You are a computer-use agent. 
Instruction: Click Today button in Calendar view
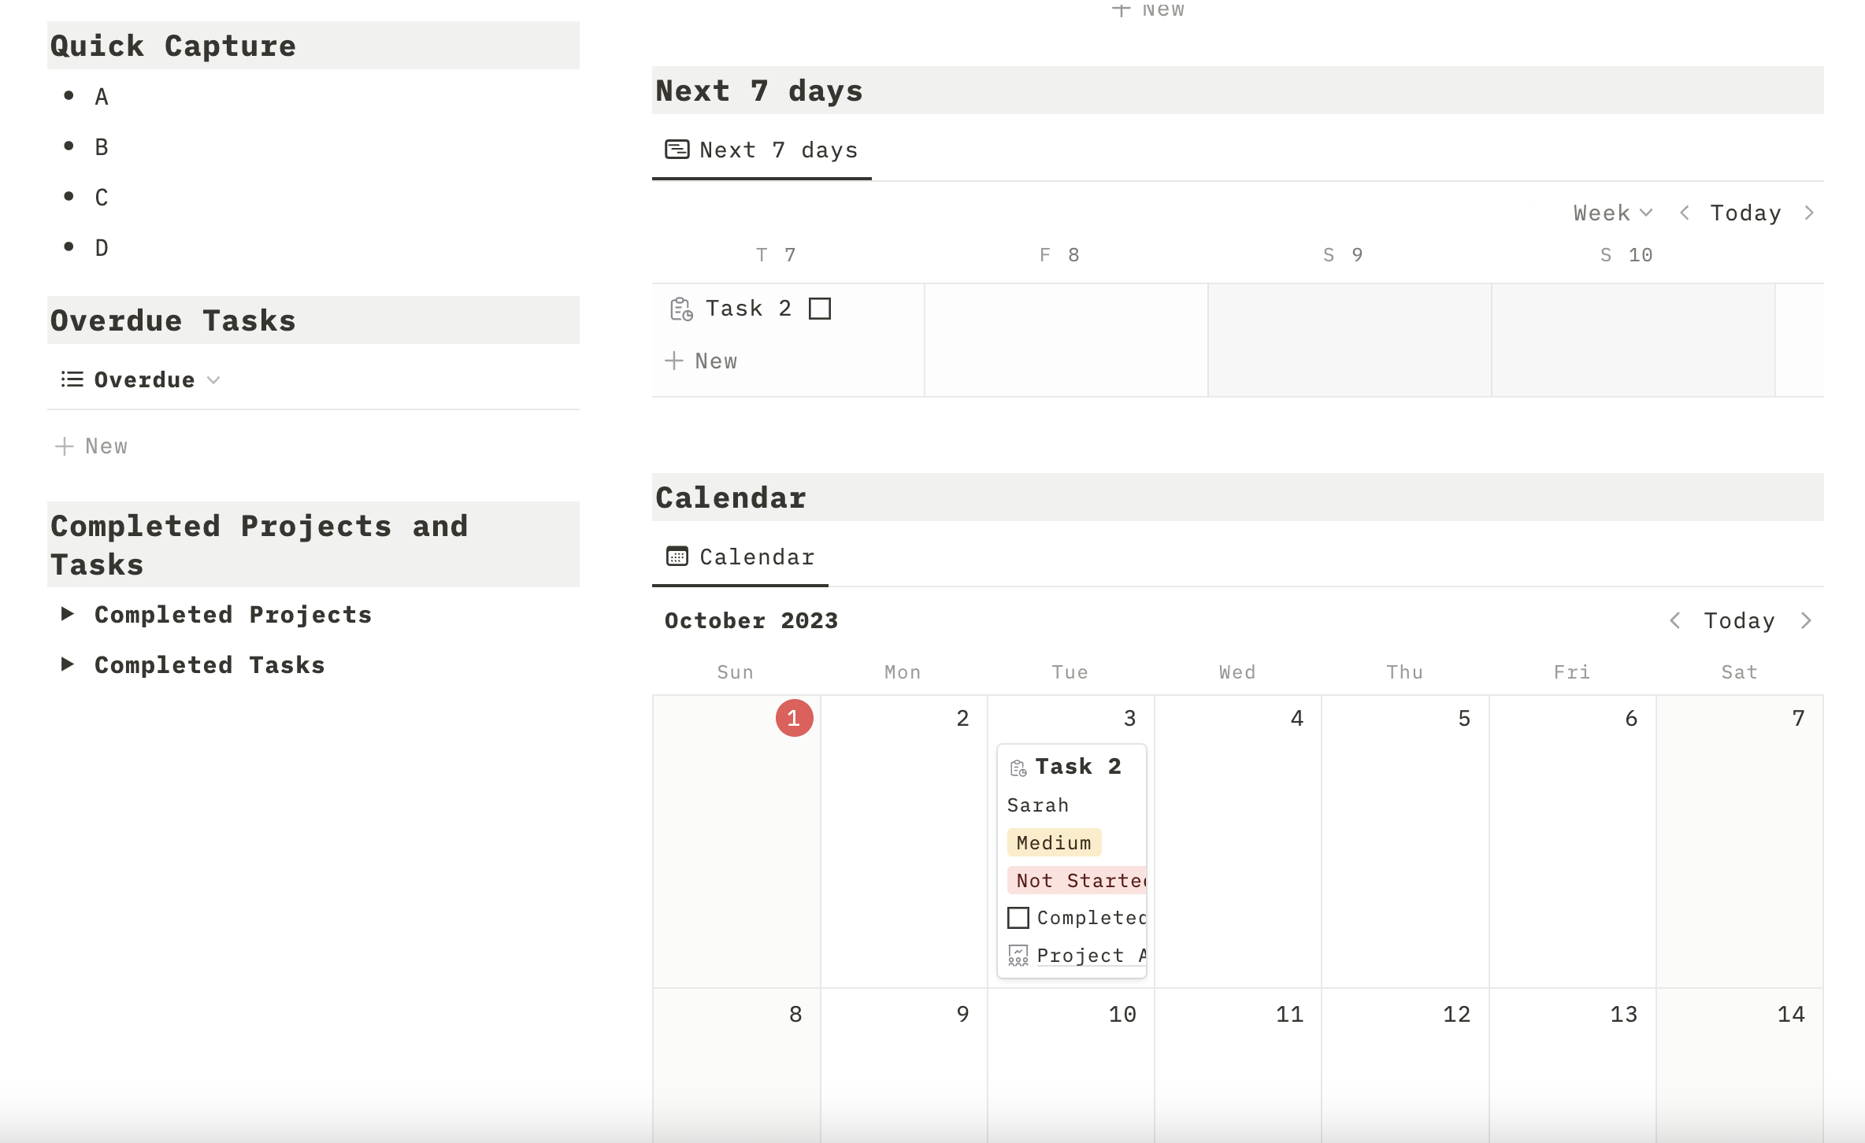1740,618
